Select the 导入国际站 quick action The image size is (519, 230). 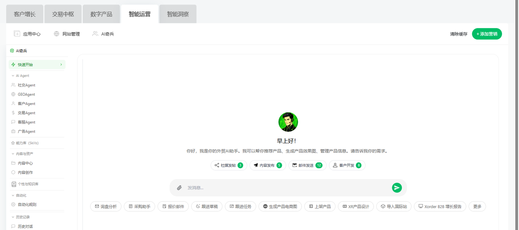pos(394,206)
